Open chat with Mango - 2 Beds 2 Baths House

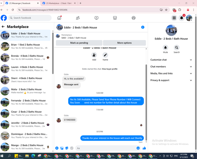[25, 147]
